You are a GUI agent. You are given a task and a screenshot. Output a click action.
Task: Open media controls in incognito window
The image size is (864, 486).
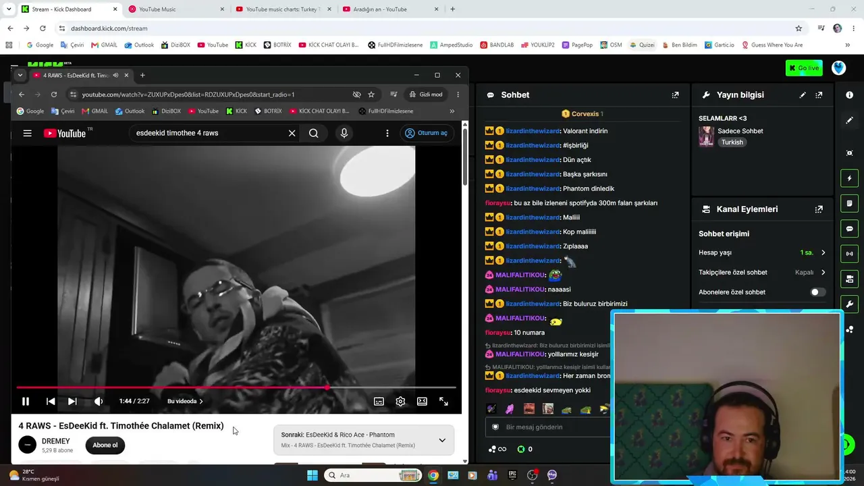pos(394,94)
